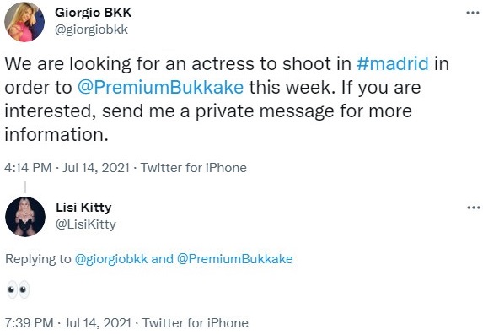Click the thread connector line between the tweets
This screenshot has height=335, width=483.
[25, 187]
